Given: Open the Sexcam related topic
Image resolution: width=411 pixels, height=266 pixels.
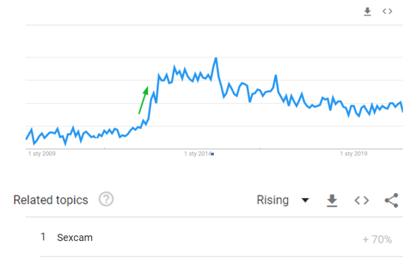Looking at the screenshot, I should click(x=75, y=238).
